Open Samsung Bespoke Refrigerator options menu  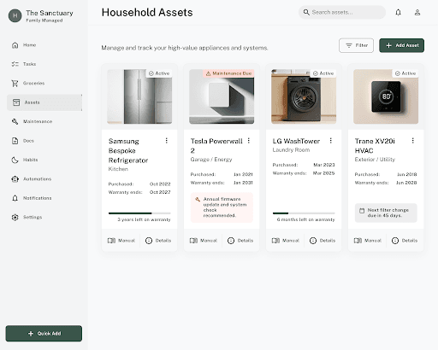coord(167,140)
